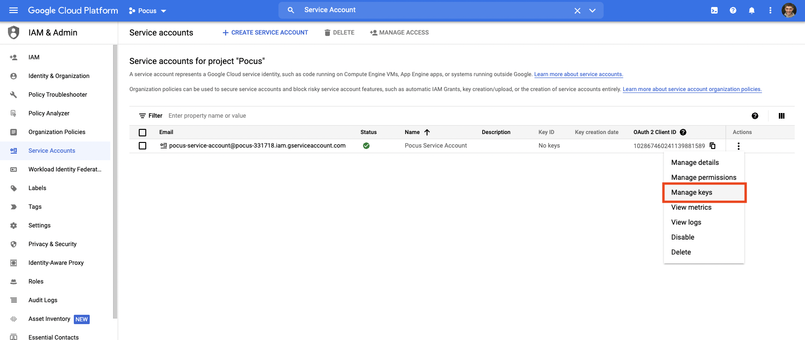Open service account organization policies link
Image resolution: width=805 pixels, height=340 pixels.
tap(692, 89)
